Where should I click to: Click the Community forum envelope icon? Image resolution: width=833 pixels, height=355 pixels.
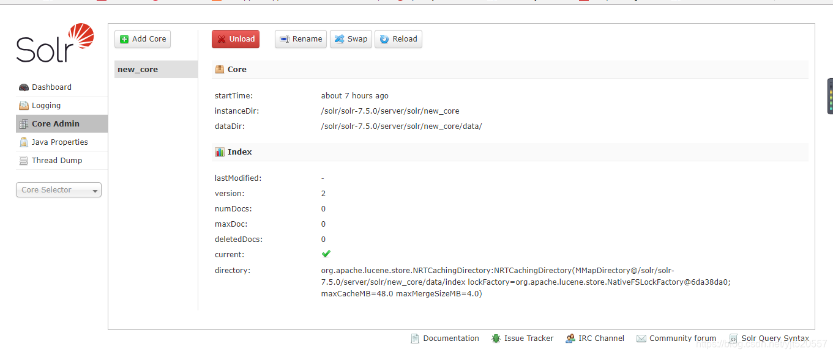click(641, 338)
